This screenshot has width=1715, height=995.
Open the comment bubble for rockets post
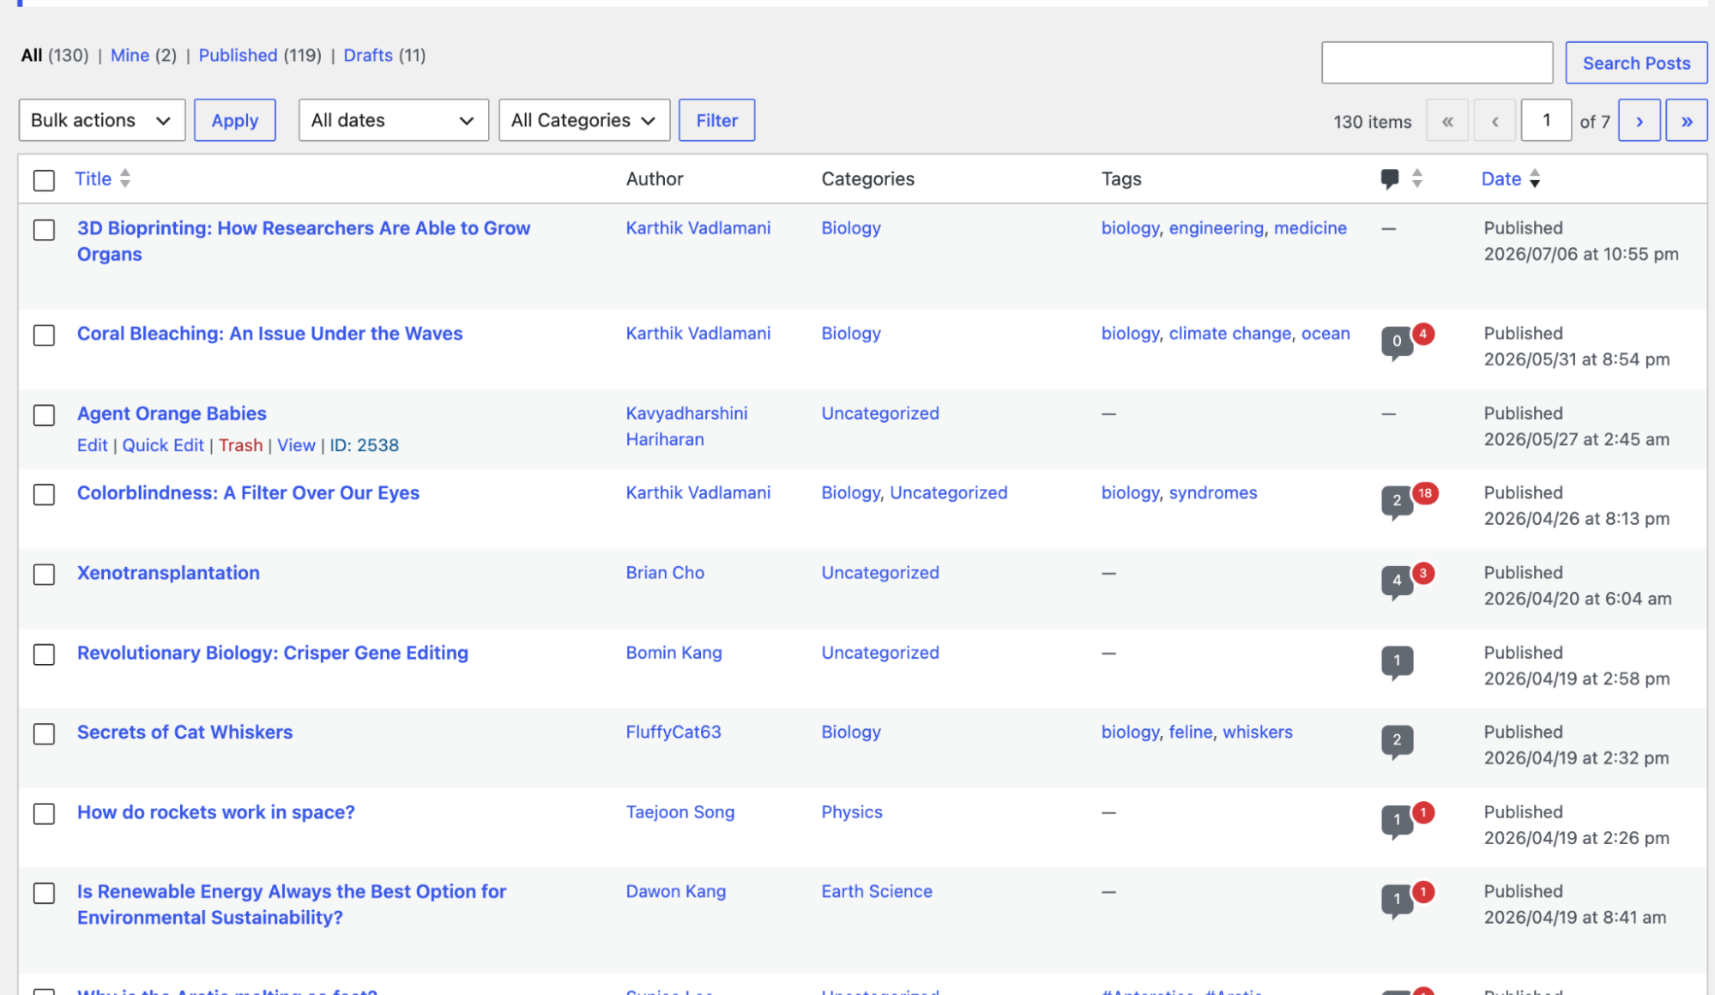tap(1397, 821)
